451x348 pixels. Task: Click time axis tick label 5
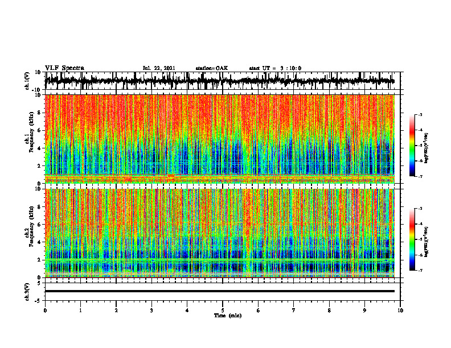pyautogui.click(x=223, y=310)
